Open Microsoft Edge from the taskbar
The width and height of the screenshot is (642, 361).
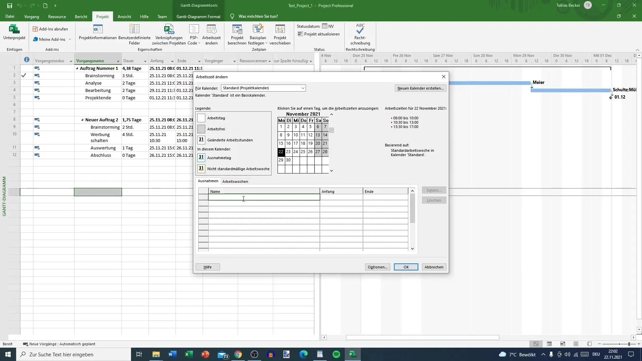[x=304, y=354]
